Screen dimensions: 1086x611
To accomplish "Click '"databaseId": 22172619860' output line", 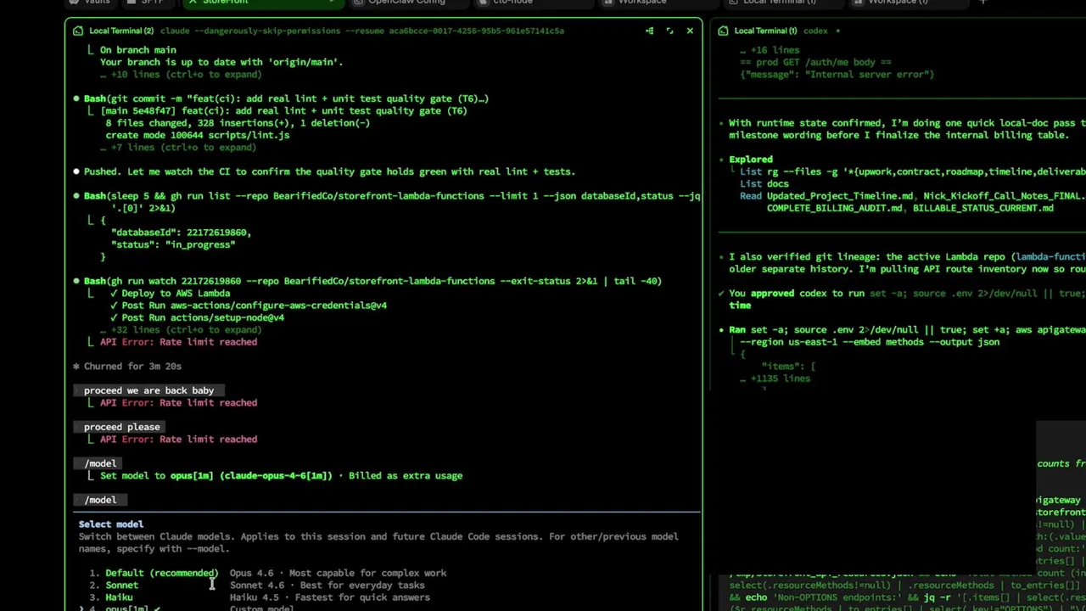I will pos(181,233).
